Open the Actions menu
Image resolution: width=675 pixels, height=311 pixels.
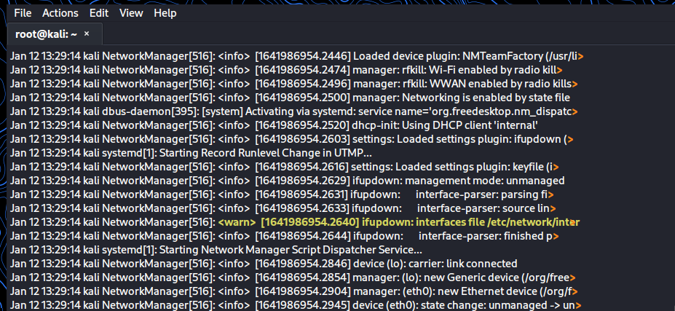click(x=60, y=13)
